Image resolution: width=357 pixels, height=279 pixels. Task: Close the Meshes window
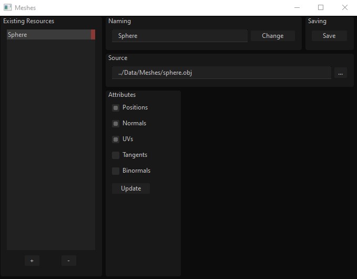pyautogui.click(x=345, y=7)
